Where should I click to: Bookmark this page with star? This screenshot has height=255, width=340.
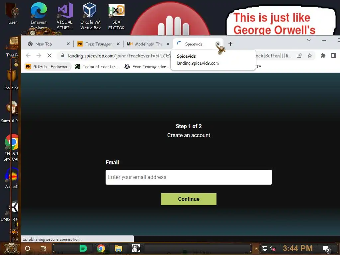[310, 56]
